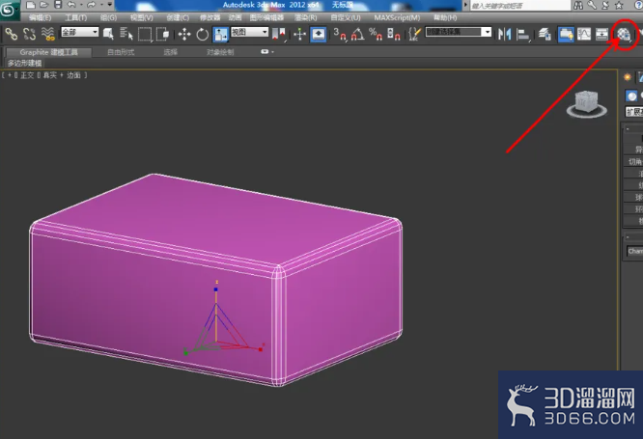Open the quick access toolbar customize arrow
Viewport: 643px width, 439px height.
(110, 5)
